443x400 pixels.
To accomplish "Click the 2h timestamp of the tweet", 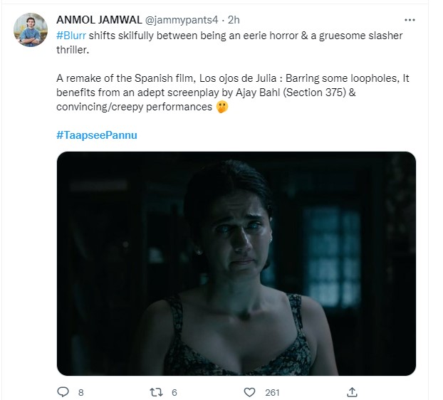I will tap(234, 19).
